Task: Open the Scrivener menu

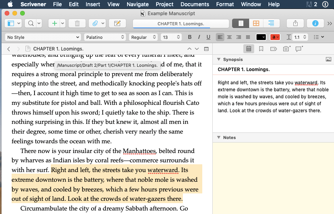Action: 33,4
